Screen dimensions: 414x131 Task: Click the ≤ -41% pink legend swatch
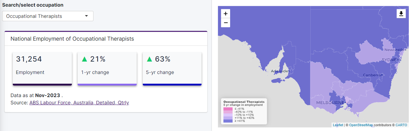pyautogui.click(x=228, y=109)
